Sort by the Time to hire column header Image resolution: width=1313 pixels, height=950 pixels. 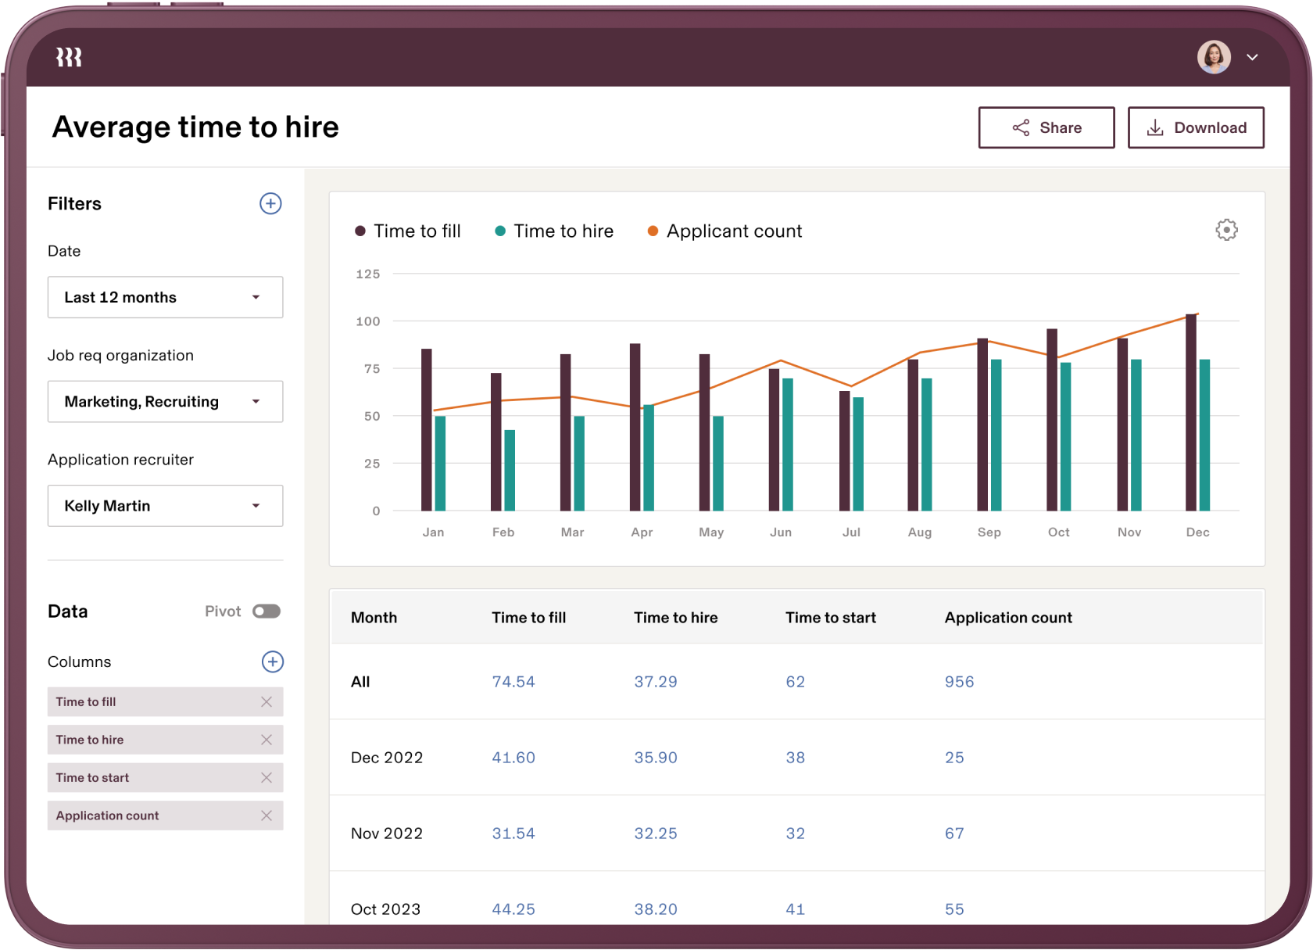[x=675, y=618]
